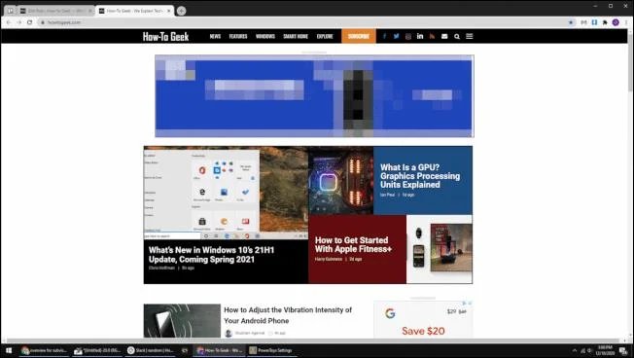
Task: Go forward with browser forward arrow
Action: pyautogui.click(x=19, y=22)
